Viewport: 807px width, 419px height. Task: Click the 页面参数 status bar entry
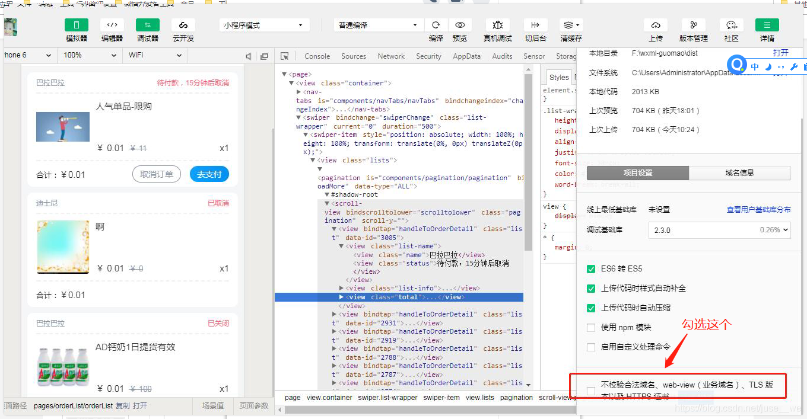[x=255, y=406]
